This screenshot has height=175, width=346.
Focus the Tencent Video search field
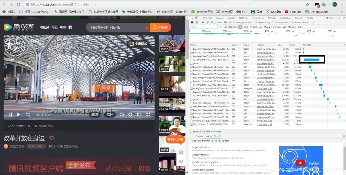point(118,28)
